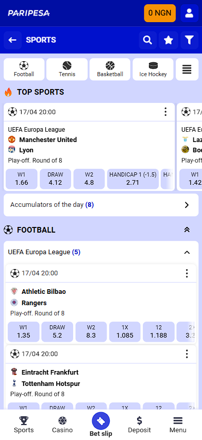202x440 pixels.
Task: Open the Menu hamburger in bottom bar
Action: pos(178,425)
